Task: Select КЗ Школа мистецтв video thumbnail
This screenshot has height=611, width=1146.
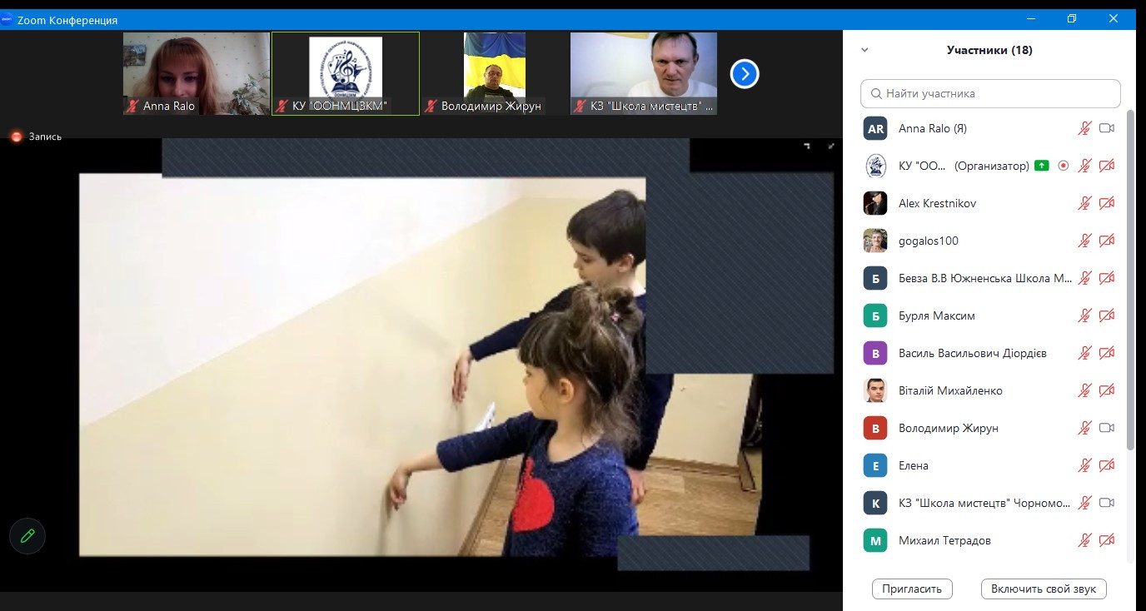Action: pos(644,73)
